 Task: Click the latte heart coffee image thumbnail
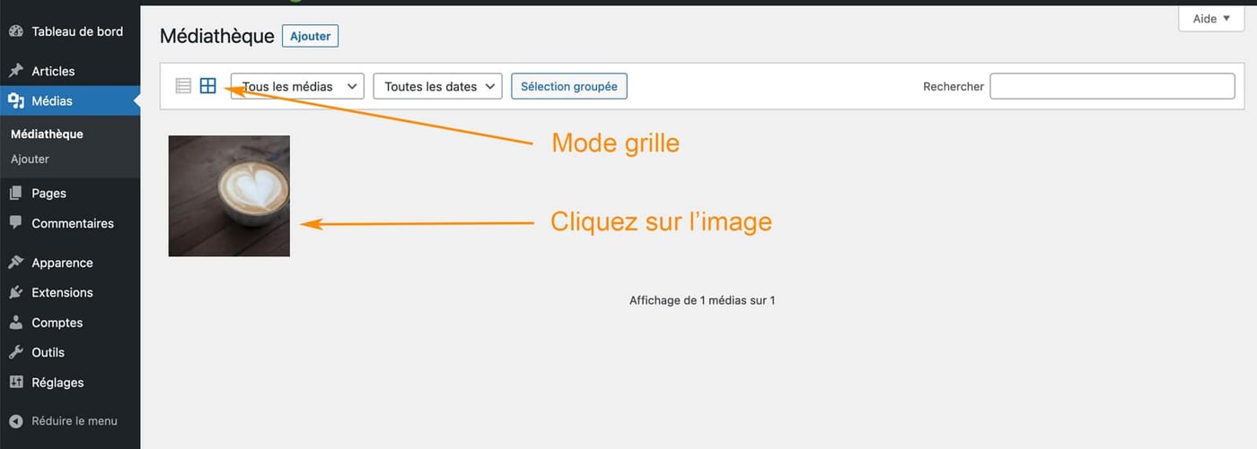229,195
